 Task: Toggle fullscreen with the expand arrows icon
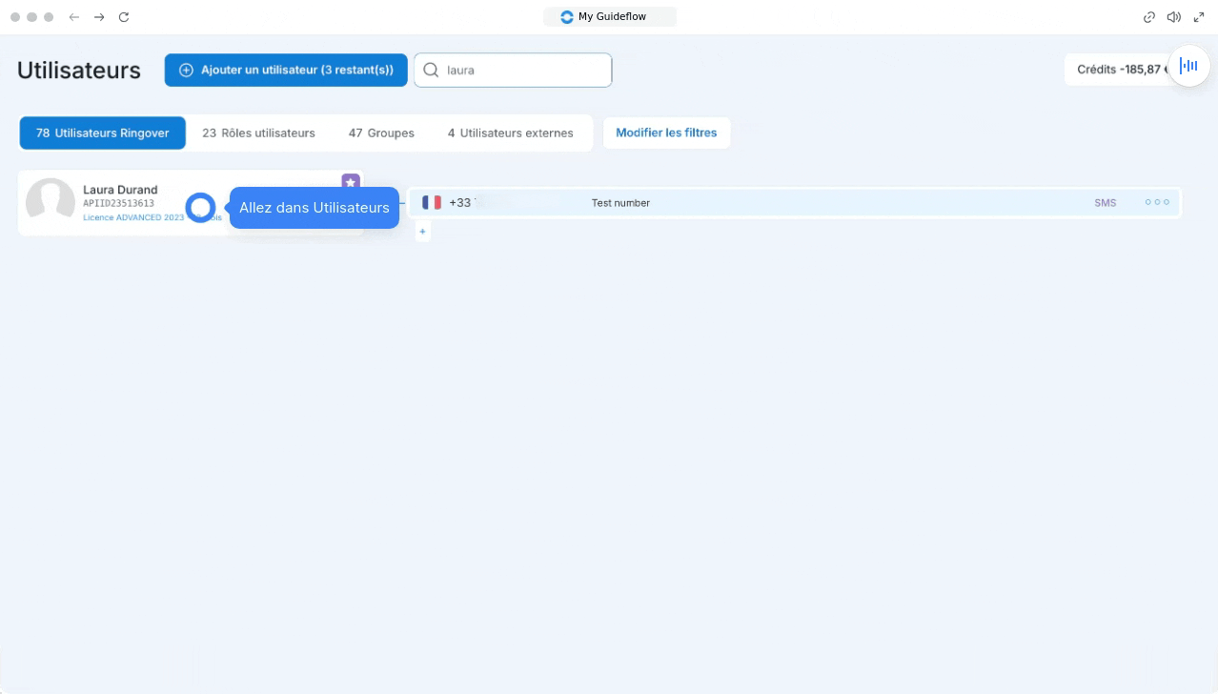click(x=1199, y=17)
